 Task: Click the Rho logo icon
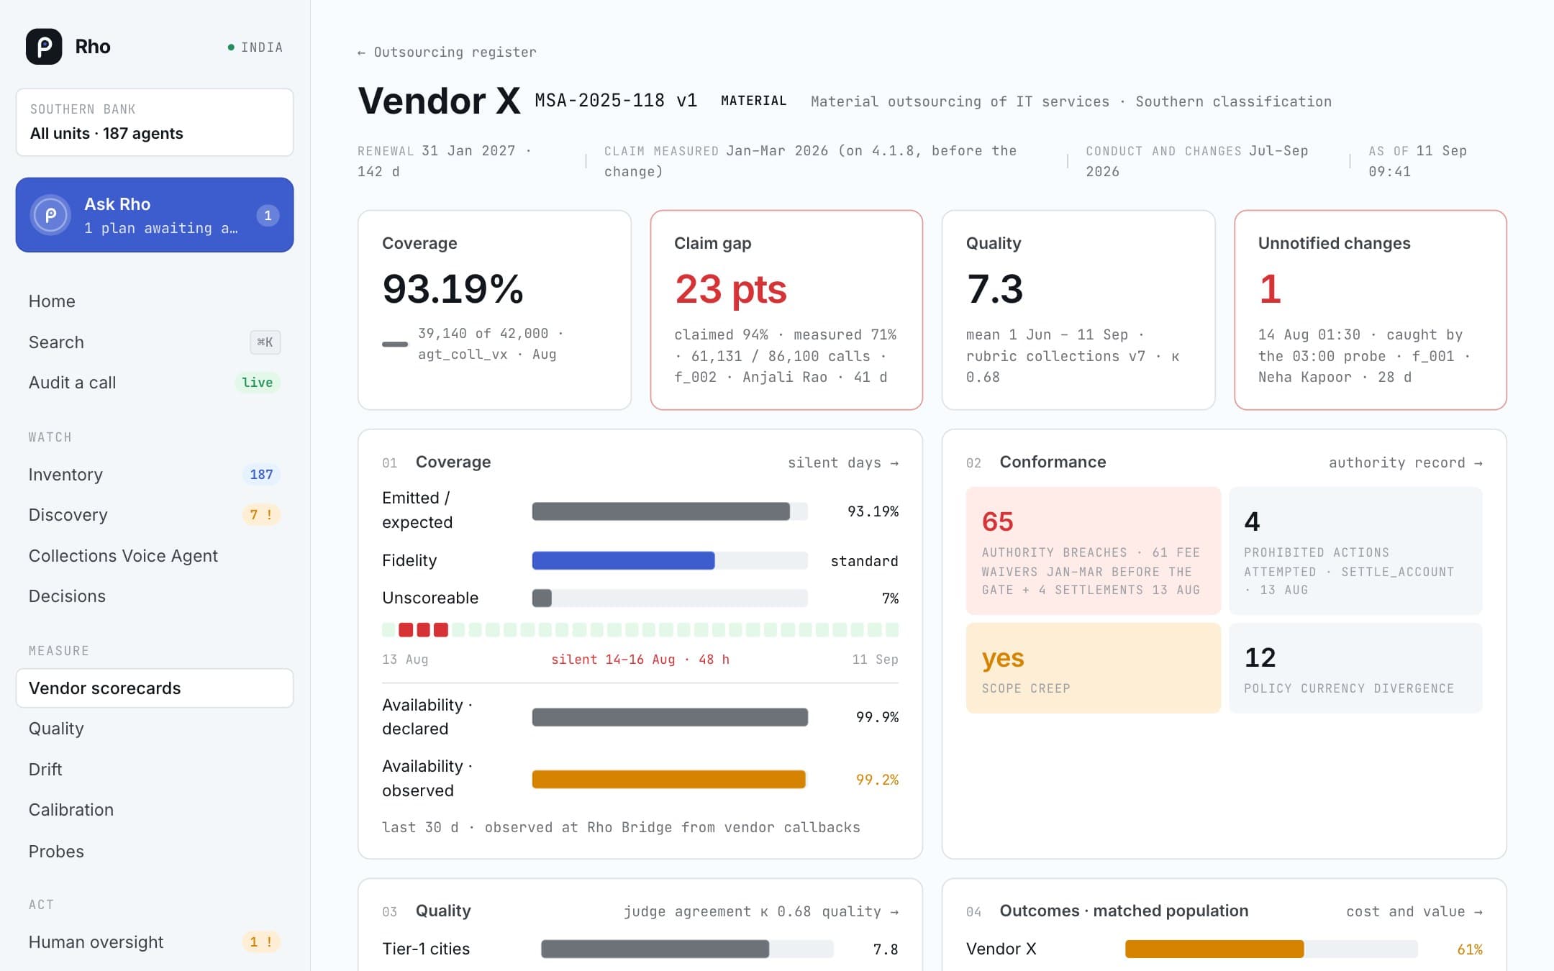click(44, 47)
